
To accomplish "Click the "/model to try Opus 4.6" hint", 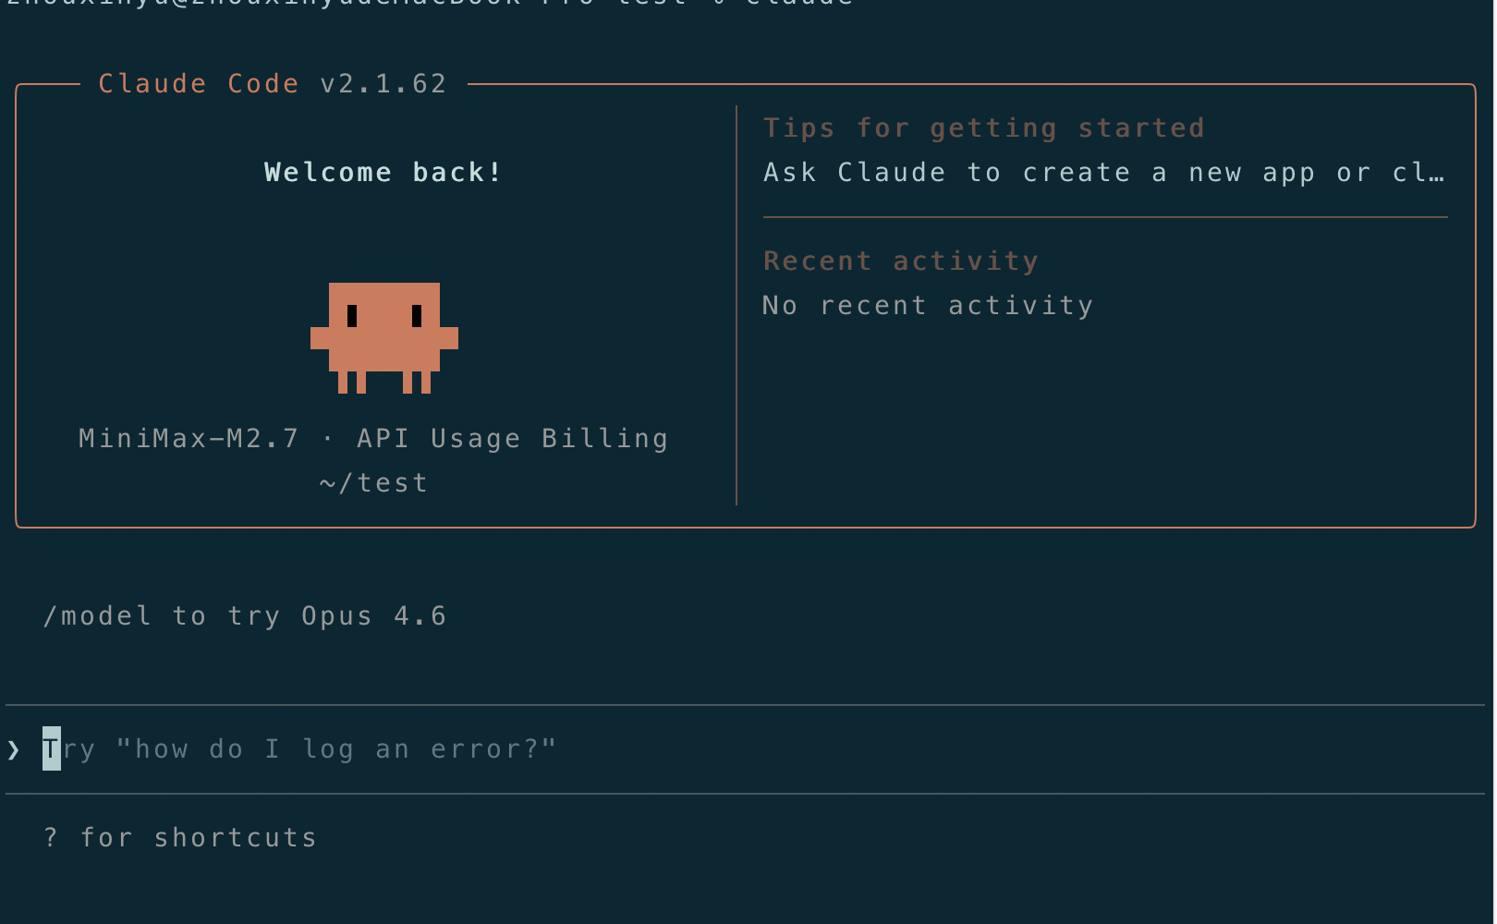I will pyautogui.click(x=245, y=616).
